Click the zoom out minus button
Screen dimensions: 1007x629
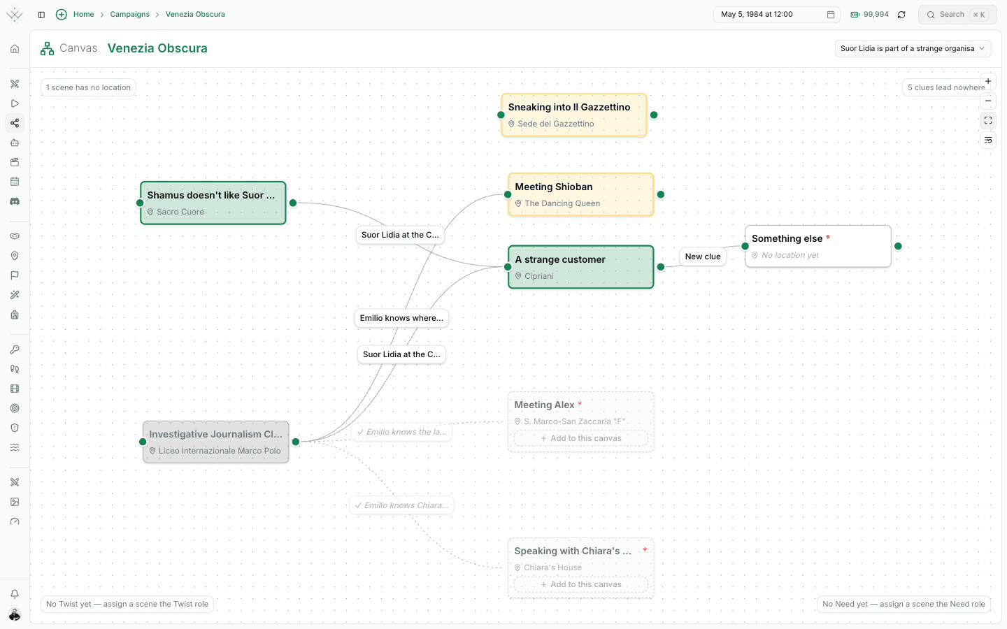click(x=988, y=101)
